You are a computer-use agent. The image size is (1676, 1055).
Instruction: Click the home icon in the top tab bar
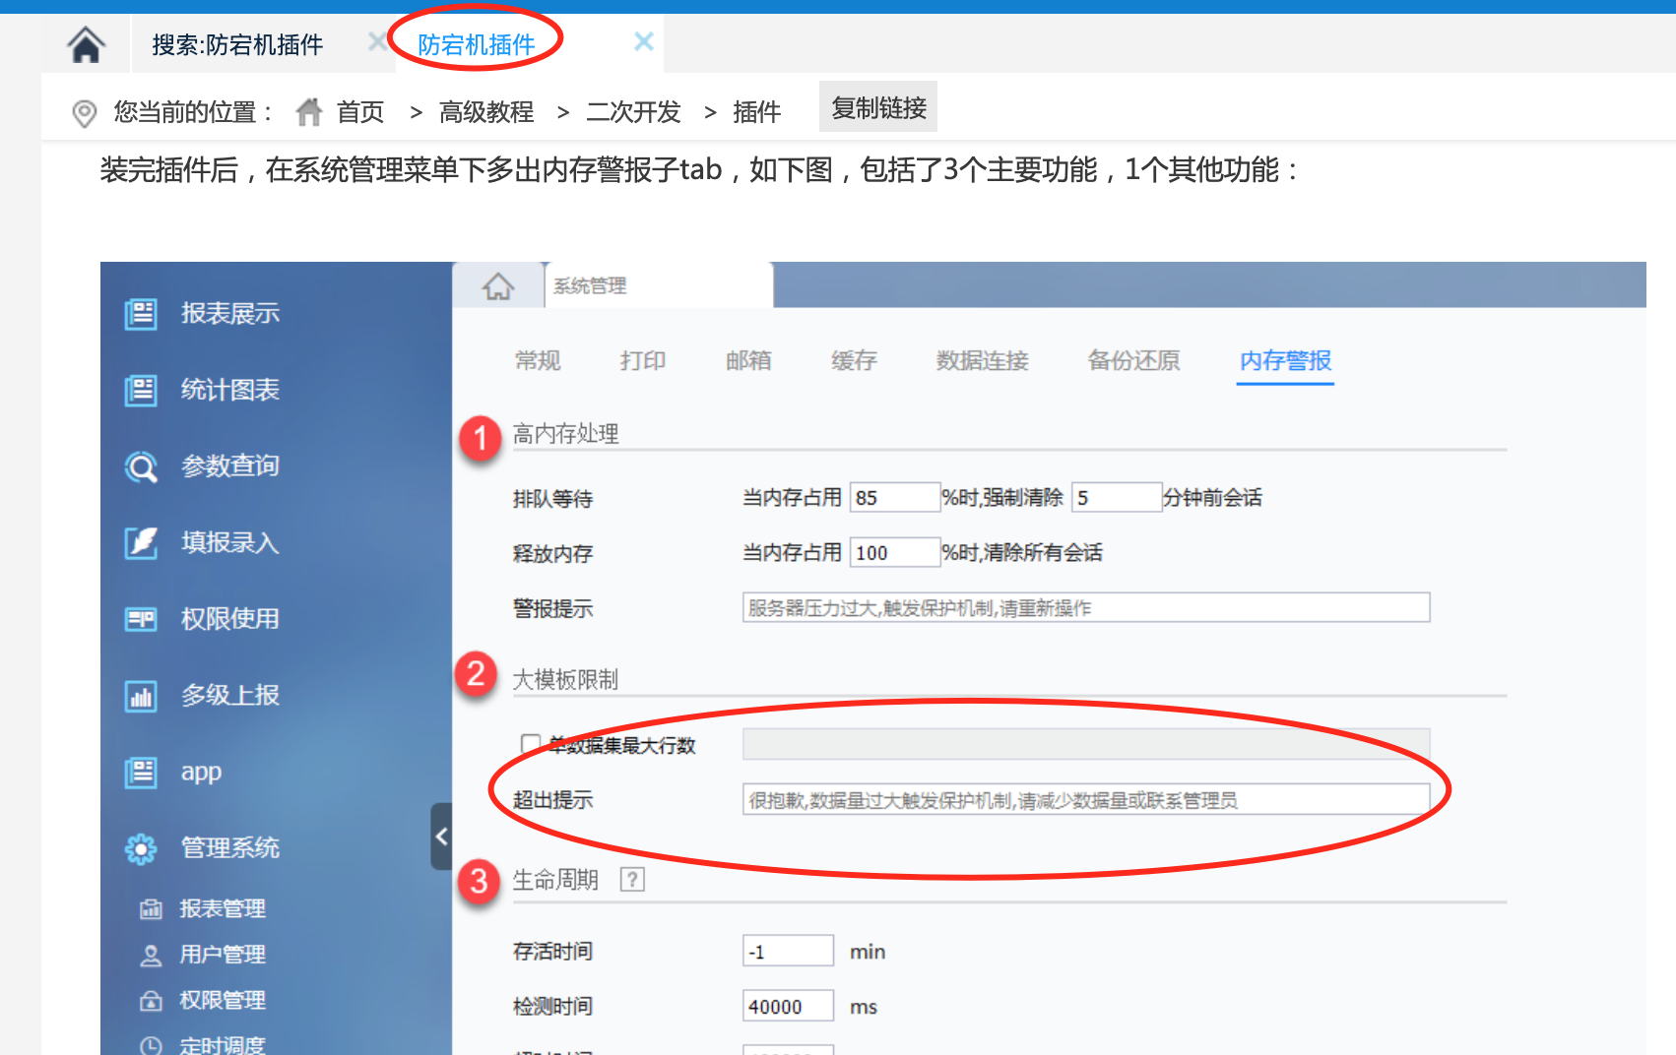(86, 44)
